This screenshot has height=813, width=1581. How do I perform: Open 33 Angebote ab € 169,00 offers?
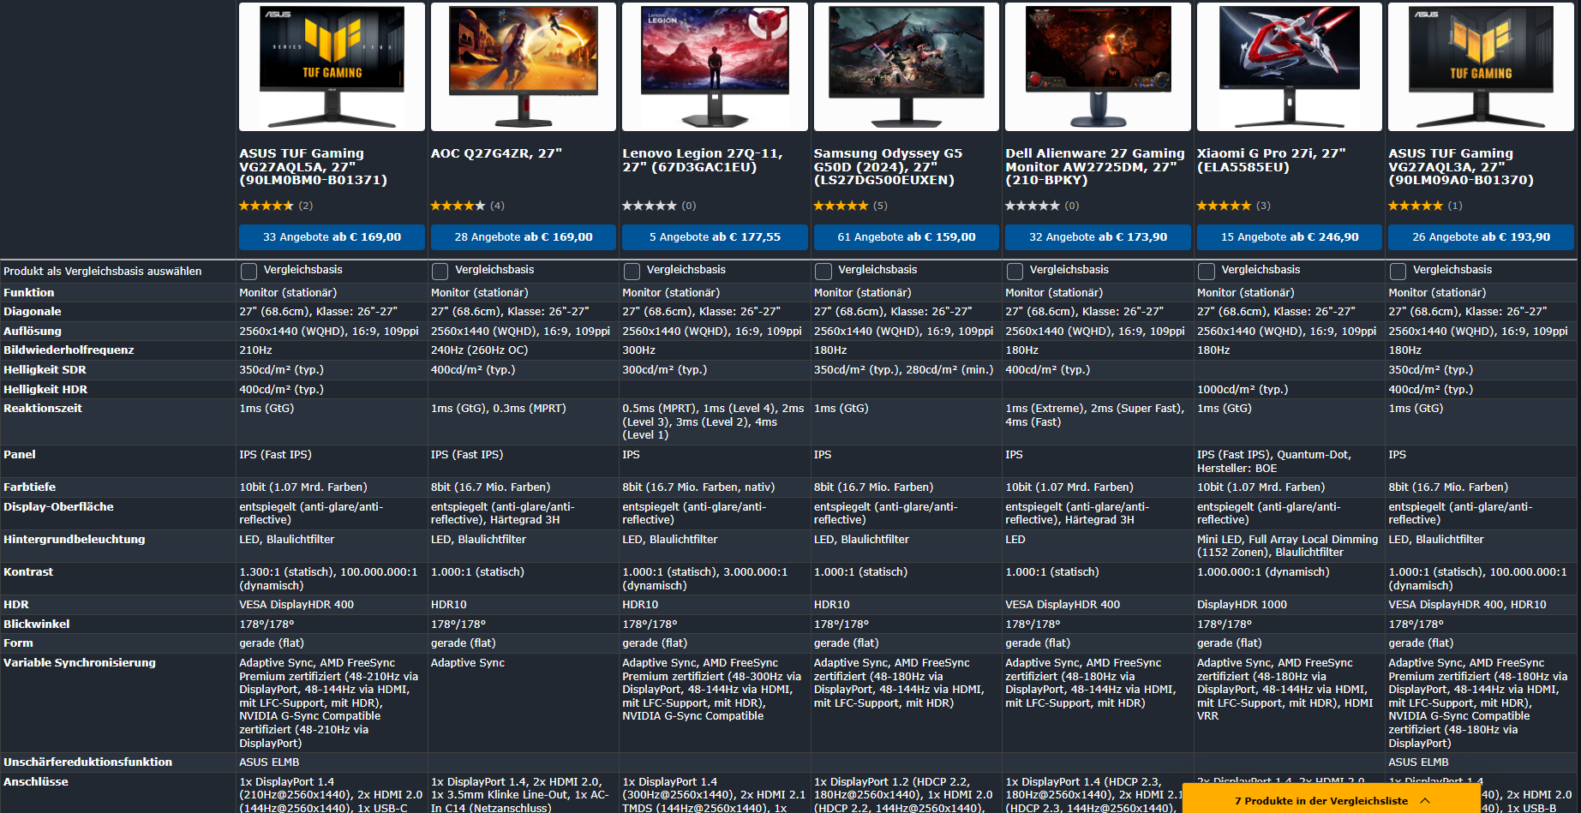click(332, 237)
